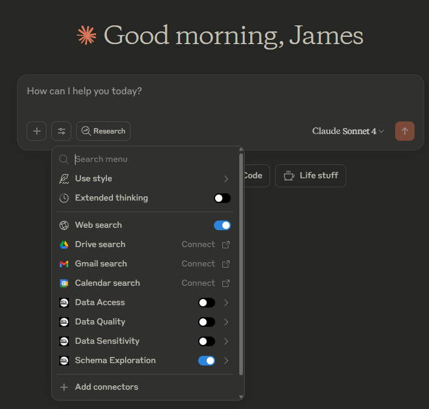Select the Schema Exploration menu label
This screenshot has height=409, width=429.
point(115,360)
